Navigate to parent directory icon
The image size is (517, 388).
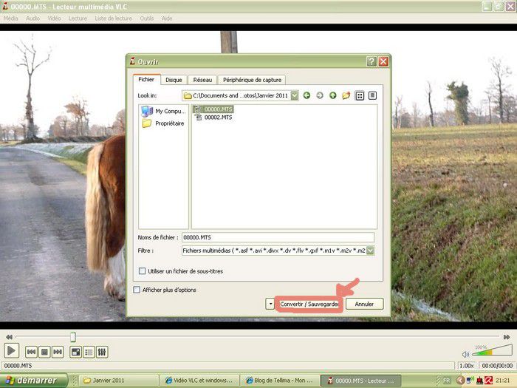point(332,95)
